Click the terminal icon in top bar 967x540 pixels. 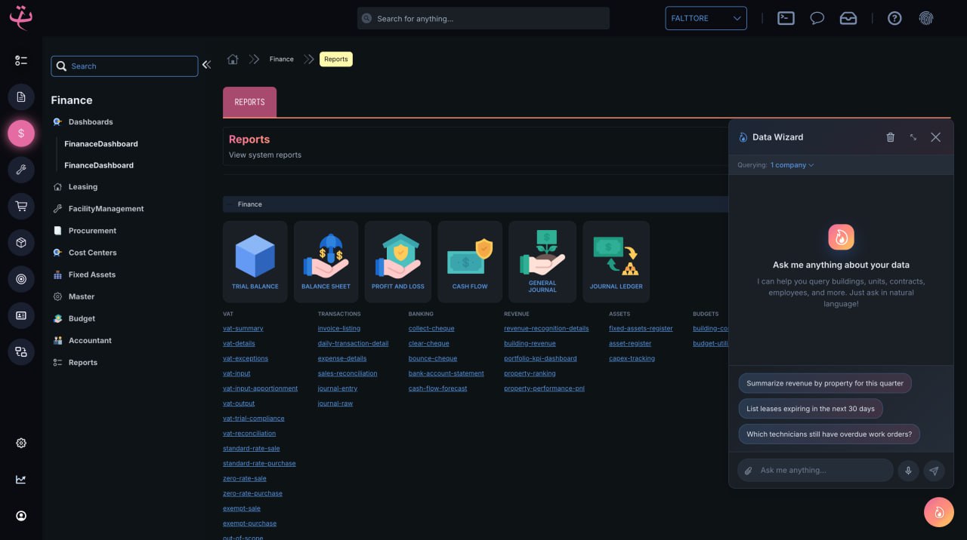tap(786, 18)
